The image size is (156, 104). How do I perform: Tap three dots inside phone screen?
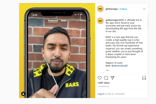82,21
